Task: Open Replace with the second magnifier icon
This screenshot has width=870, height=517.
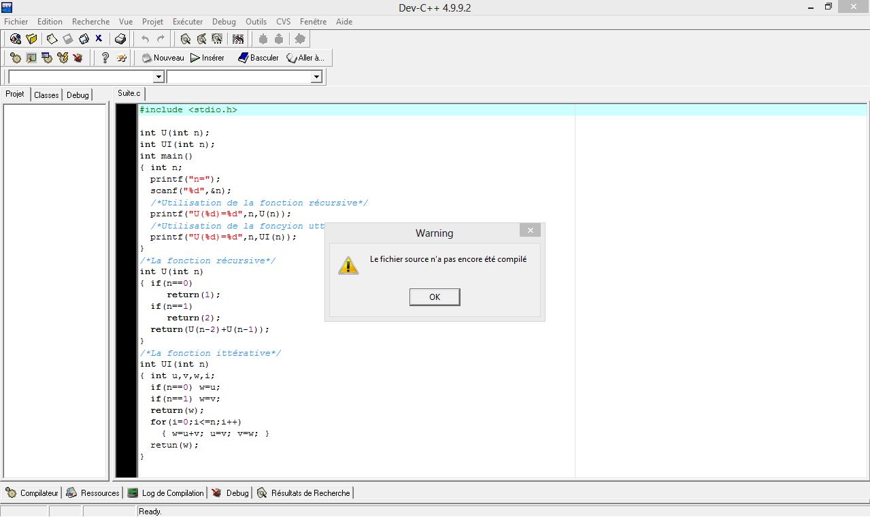Action: (x=201, y=39)
